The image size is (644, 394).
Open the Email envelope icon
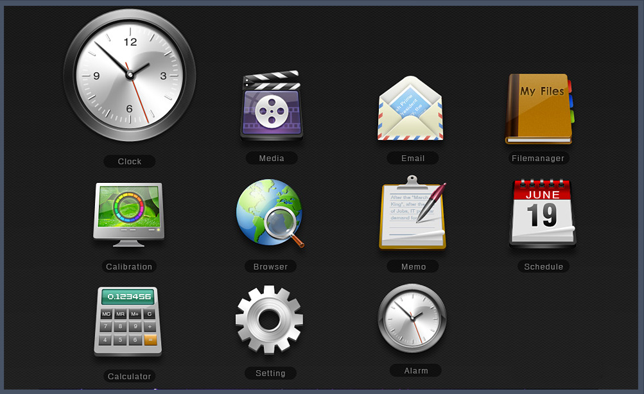(x=410, y=108)
